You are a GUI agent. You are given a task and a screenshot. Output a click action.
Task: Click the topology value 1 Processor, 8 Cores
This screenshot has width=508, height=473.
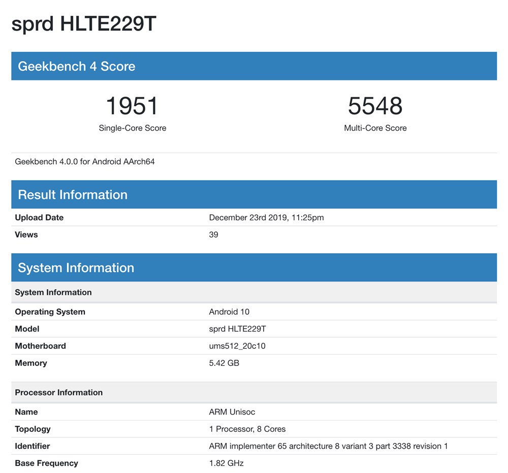point(247,429)
